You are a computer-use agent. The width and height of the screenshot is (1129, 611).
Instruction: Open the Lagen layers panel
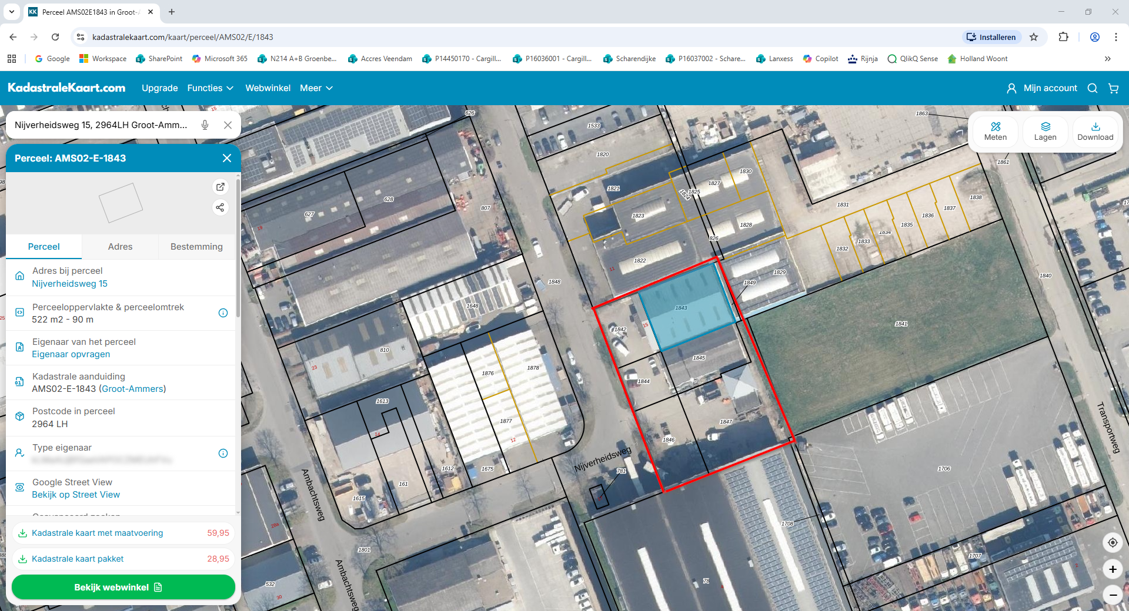[1045, 132]
